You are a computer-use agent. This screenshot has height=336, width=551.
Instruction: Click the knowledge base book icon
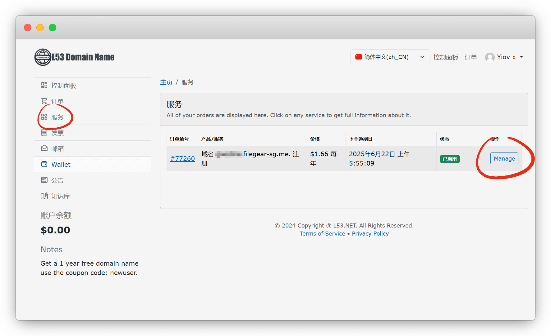[x=44, y=196]
